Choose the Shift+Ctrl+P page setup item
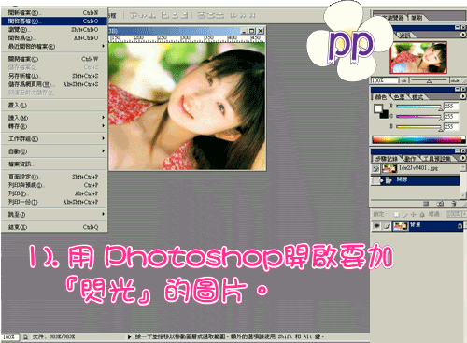The image size is (467, 343). [54, 177]
